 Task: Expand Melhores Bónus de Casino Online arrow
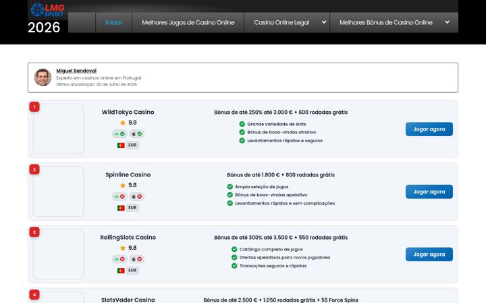[x=448, y=22]
